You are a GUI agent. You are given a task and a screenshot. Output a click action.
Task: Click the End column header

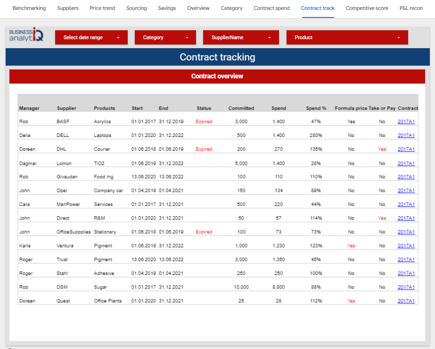[x=164, y=108]
